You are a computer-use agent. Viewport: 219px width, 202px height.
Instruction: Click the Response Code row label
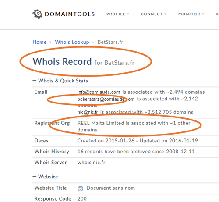[53, 199]
